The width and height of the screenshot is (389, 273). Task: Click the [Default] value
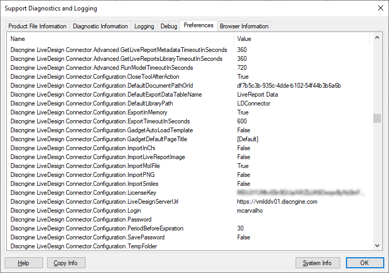248,139
